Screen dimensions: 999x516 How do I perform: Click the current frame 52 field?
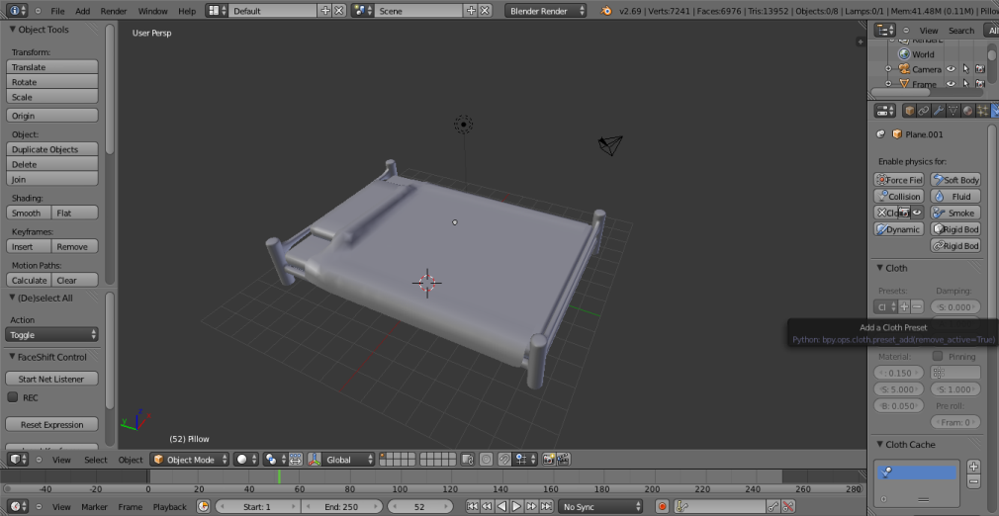pyautogui.click(x=419, y=506)
